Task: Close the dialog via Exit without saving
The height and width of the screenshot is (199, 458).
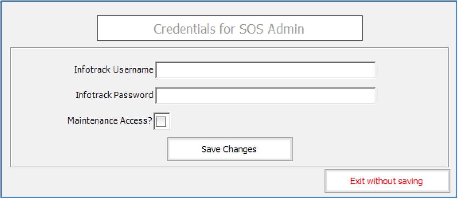Action: point(387,181)
